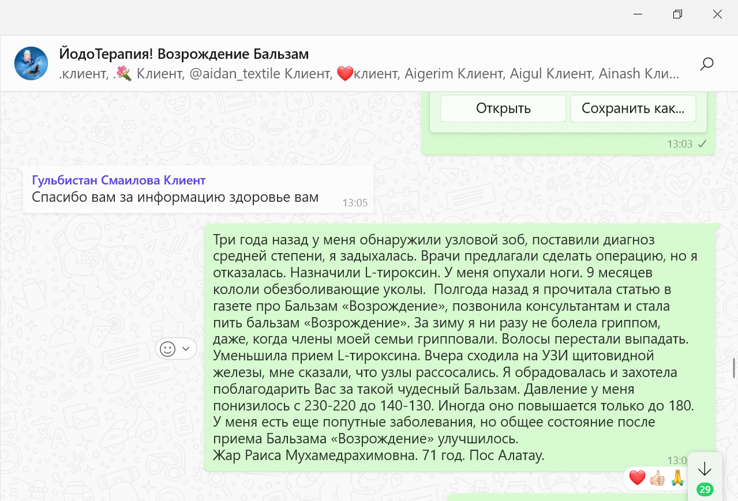738x501 pixels.
Task: Click the delivered checkmark next to 13:03
Action: [702, 144]
